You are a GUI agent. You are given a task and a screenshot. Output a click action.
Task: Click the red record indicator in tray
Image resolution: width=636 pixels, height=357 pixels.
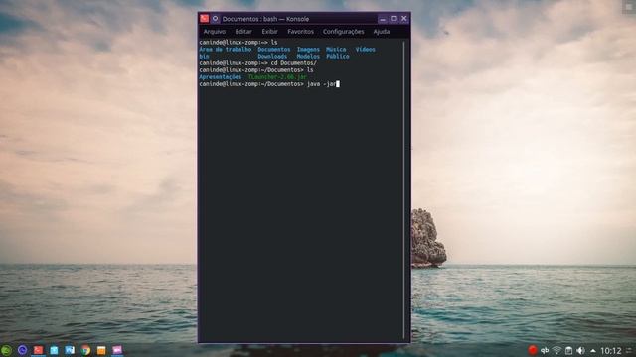[533, 350]
